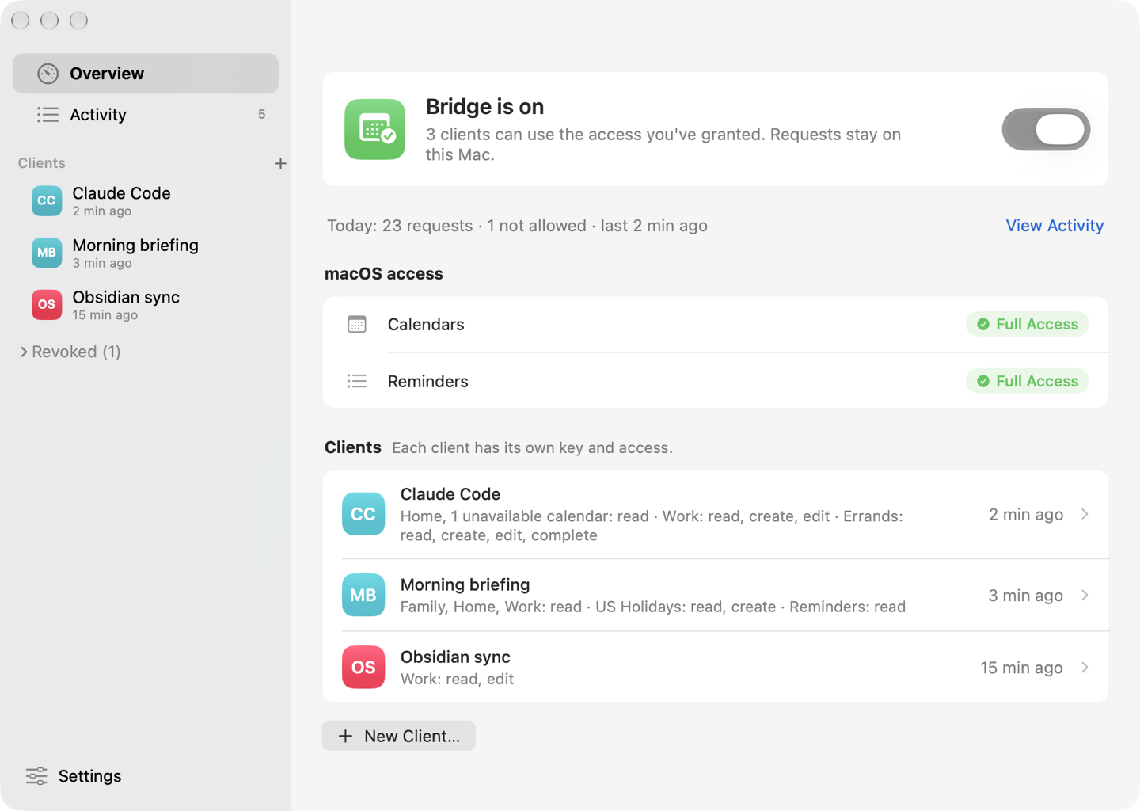Click the Calendars Full Access badge
This screenshot has width=1140, height=811.
click(1028, 324)
